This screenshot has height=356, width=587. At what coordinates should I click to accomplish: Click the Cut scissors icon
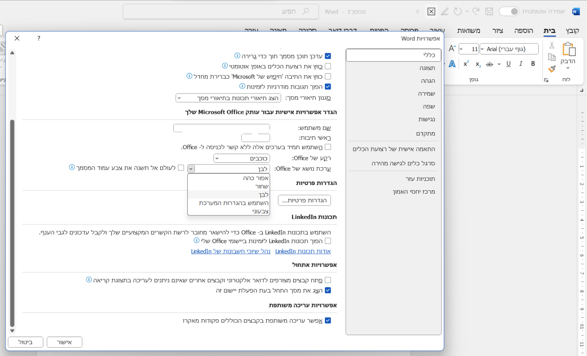(552, 45)
